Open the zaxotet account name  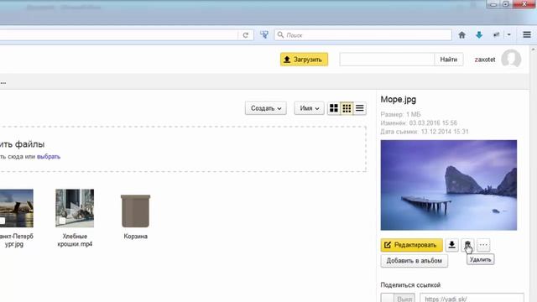[485, 60]
